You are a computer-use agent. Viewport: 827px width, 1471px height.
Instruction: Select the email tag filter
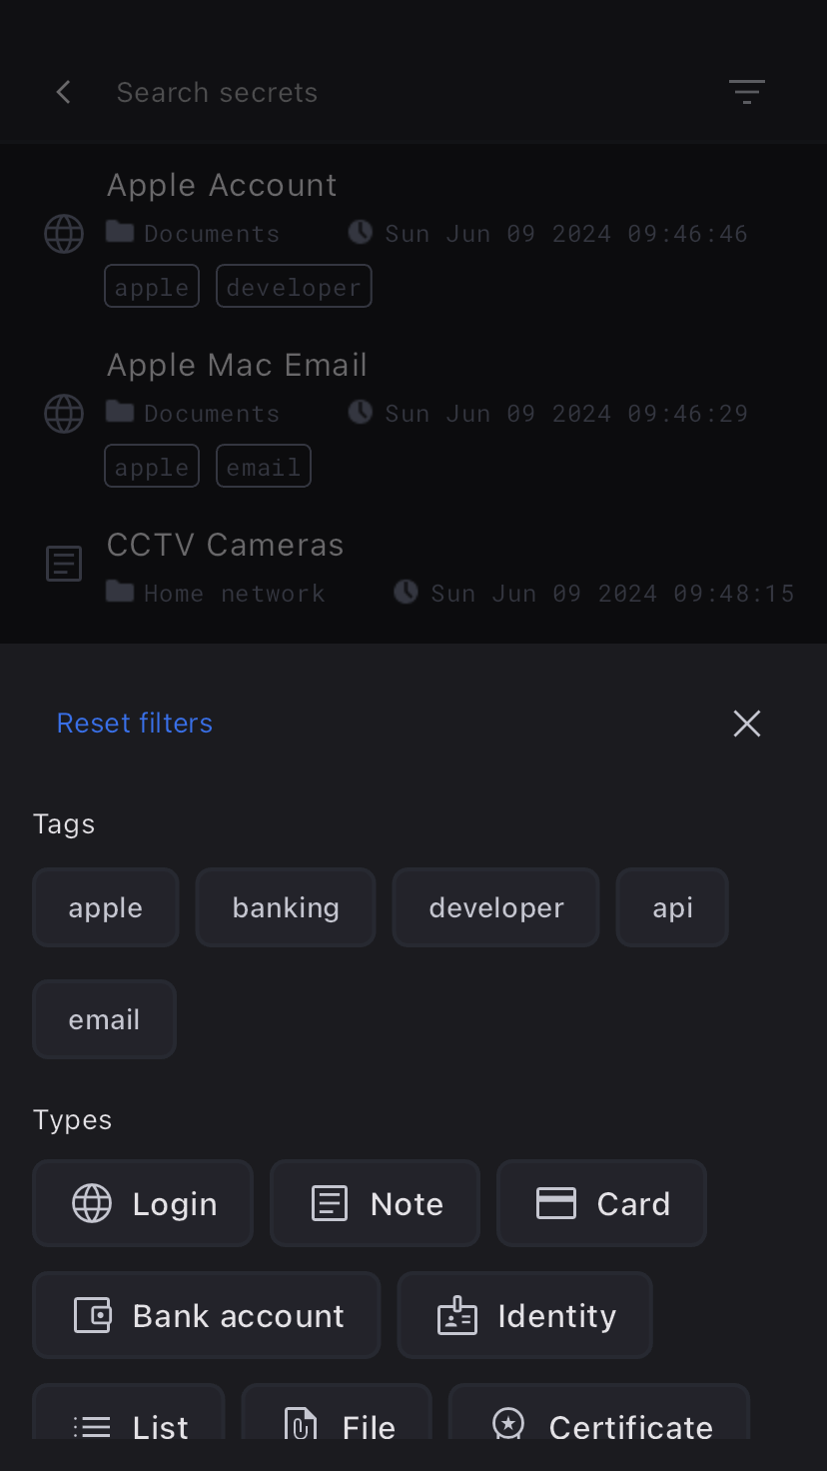coord(105,1019)
